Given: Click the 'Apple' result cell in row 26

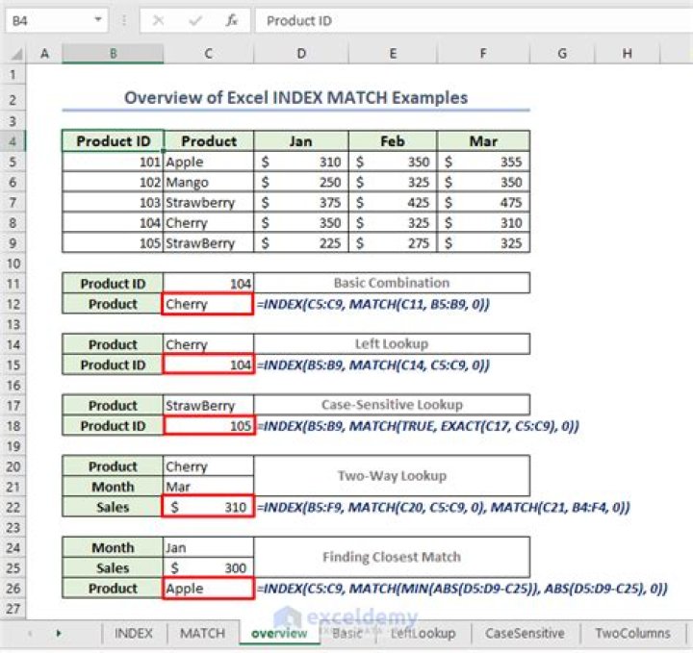Looking at the screenshot, I should click(209, 589).
